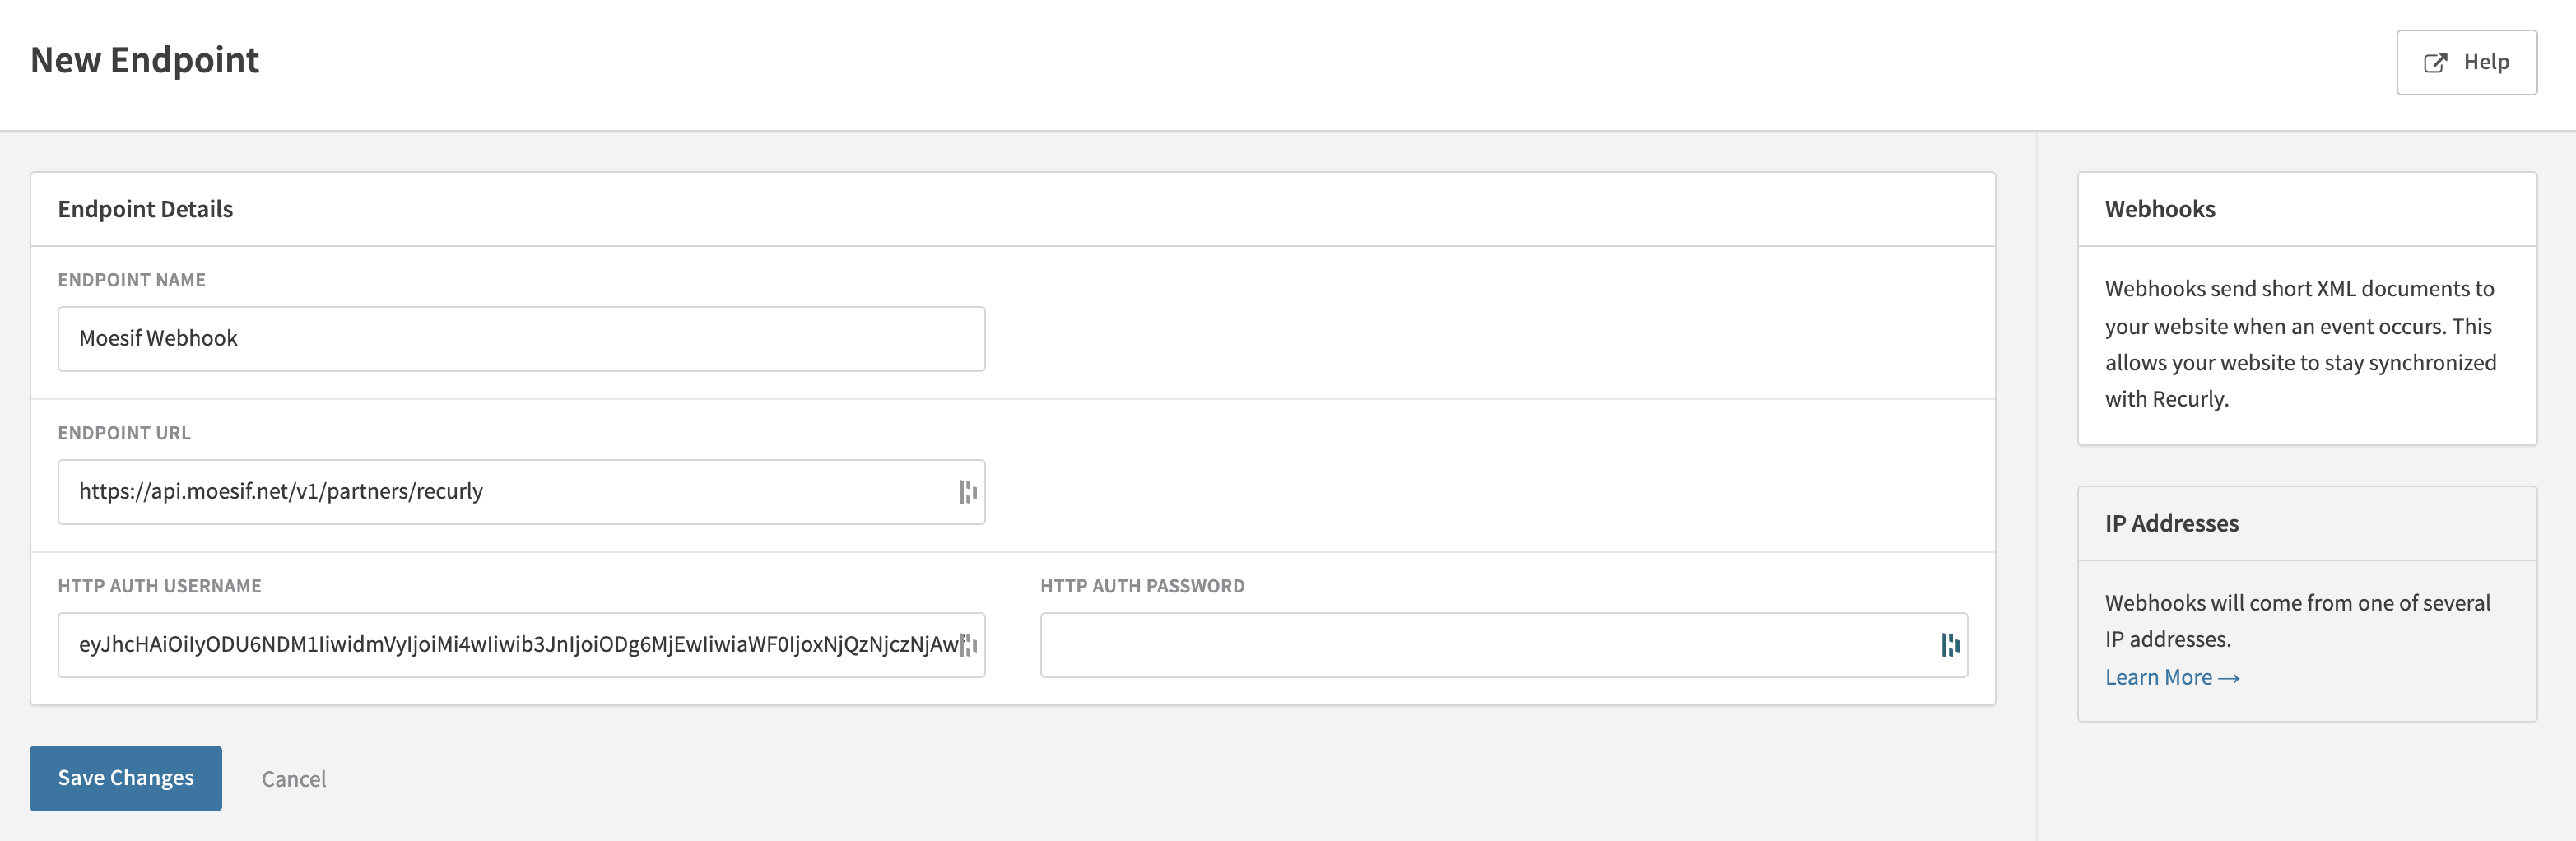2576x841 pixels.
Task: Click into the Endpoint URL field
Action: 500,492
